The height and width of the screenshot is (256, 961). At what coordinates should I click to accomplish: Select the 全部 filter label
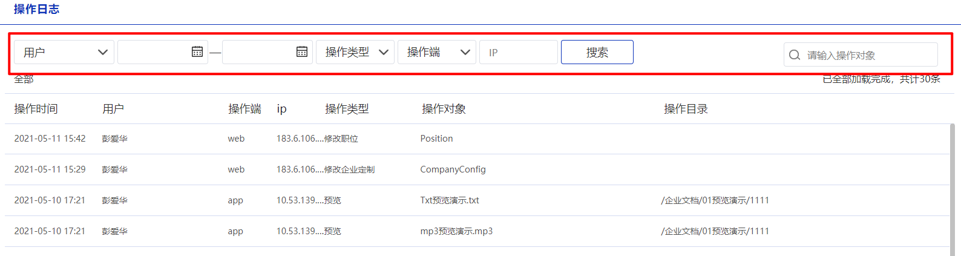pos(24,79)
